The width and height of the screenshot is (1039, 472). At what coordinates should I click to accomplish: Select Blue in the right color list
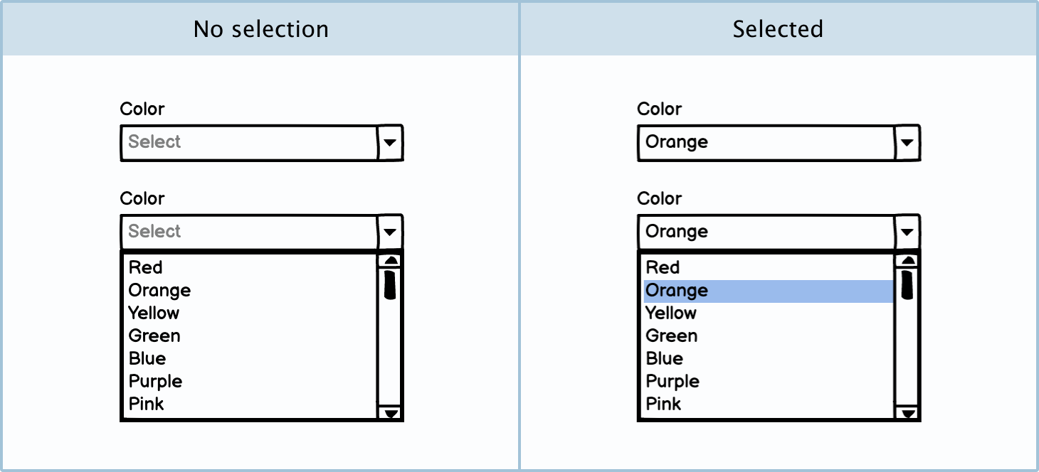664,359
